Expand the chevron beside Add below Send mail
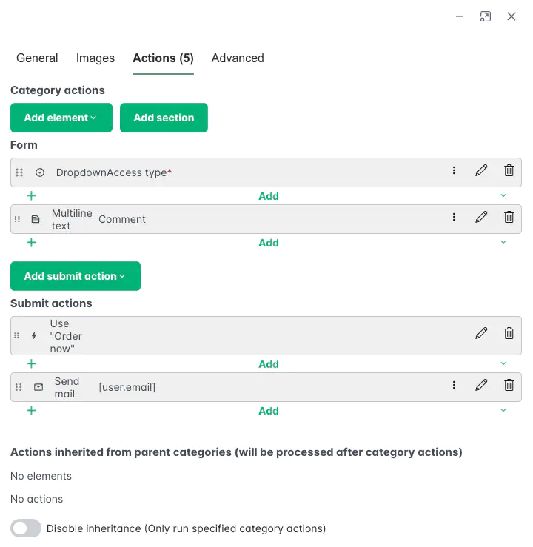This screenshot has width=533, height=547. coord(503,410)
